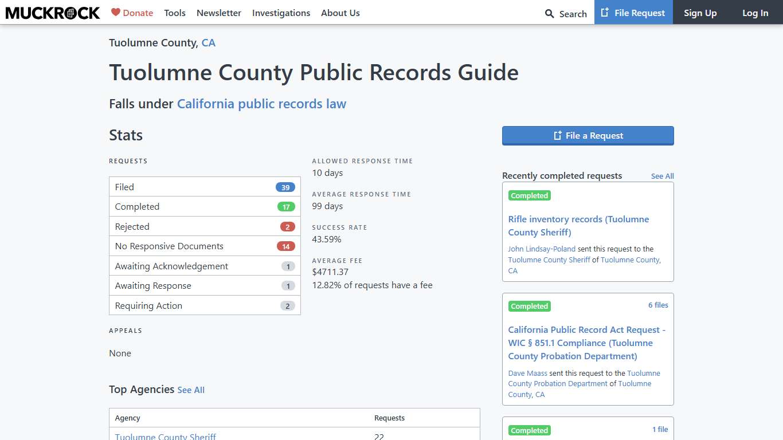The width and height of the screenshot is (783, 440).
Task: Open the CA state link in the breadcrumb
Action: click(209, 42)
